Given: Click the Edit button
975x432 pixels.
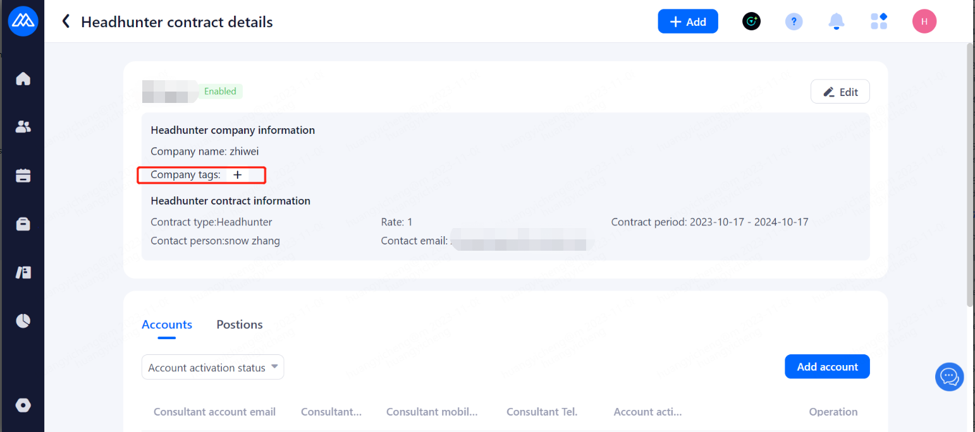Looking at the screenshot, I should 840,92.
